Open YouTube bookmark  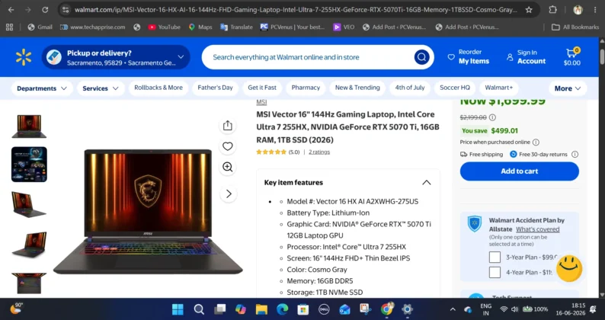tap(165, 27)
